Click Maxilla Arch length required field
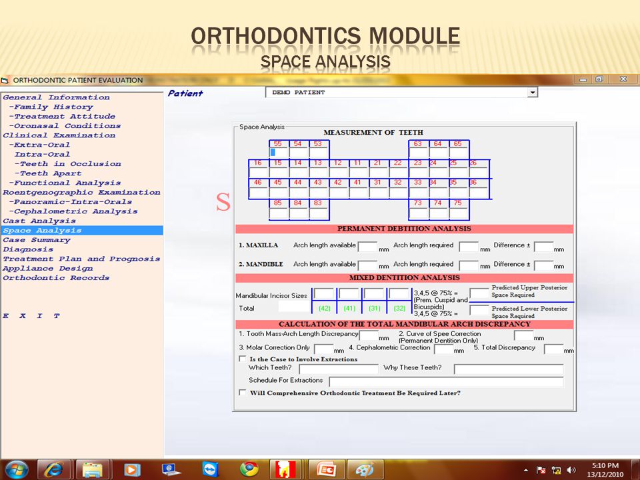 468,247
